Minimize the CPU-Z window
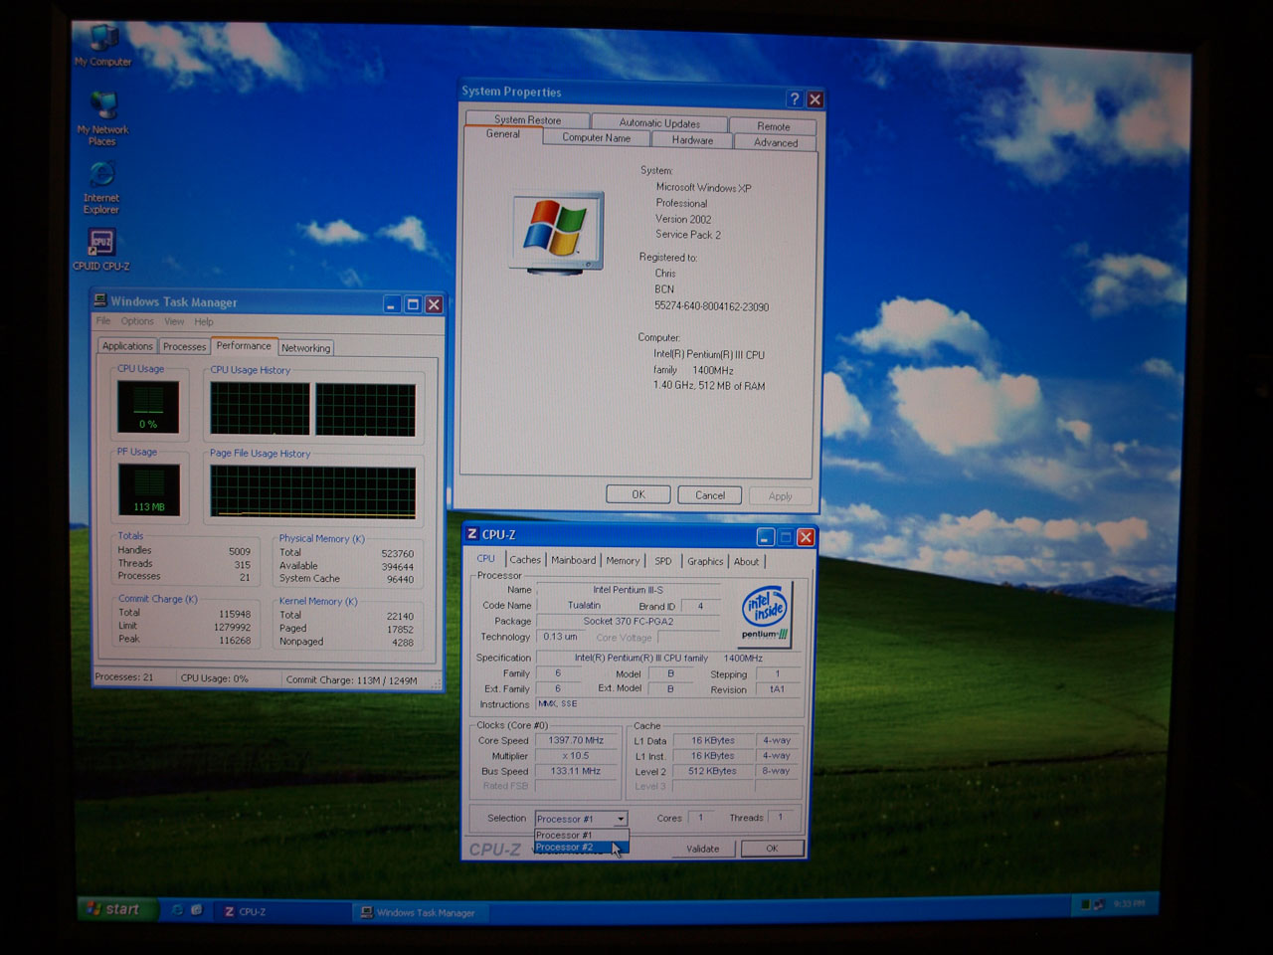The width and height of the screenshot is (1273, 955). pyautogui.click(x=765, y=536)
